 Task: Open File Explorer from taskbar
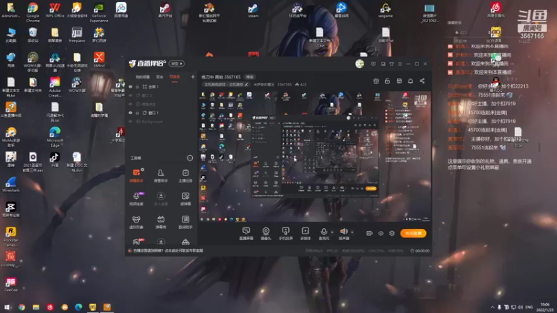pos(36,307)
